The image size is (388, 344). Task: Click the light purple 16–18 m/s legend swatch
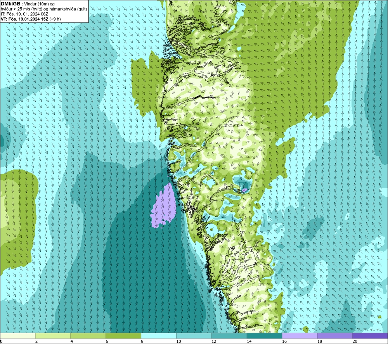pos(300,335)
